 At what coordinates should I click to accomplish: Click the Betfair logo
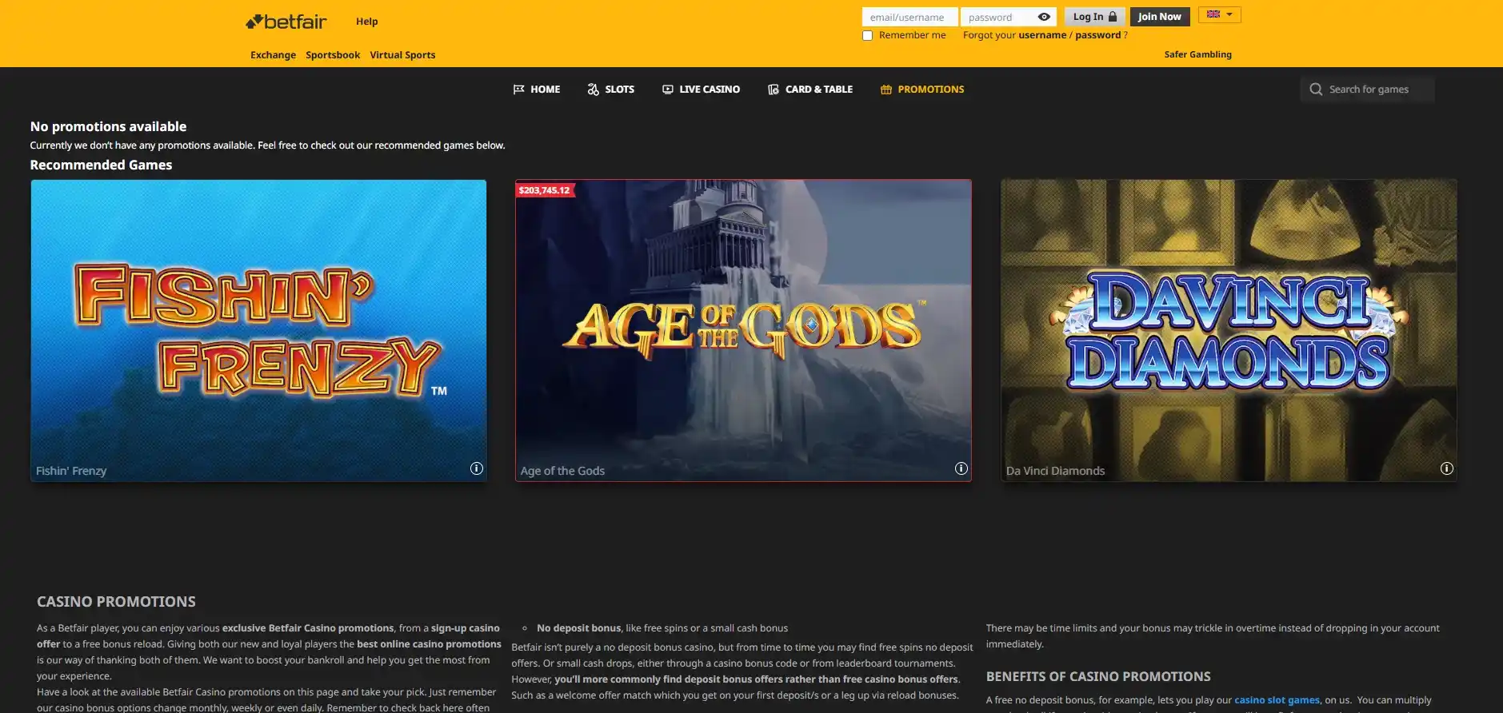coord(286,22)
